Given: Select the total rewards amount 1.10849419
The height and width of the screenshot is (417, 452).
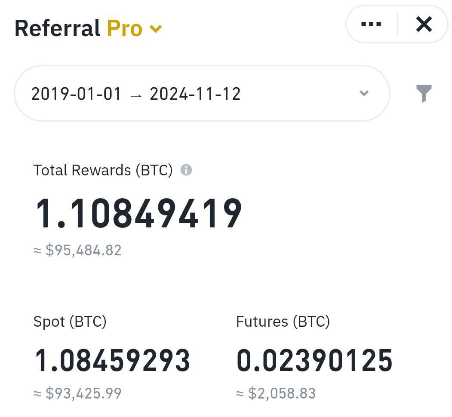Looking at the screenshot, I should (138, 214).
